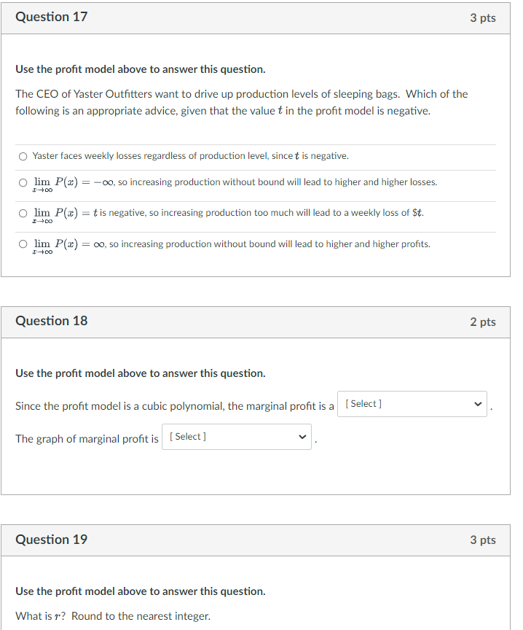Choose the option stating limit equals negative infinity
Screen dimensions: 523x630
[x=23, y=182]
